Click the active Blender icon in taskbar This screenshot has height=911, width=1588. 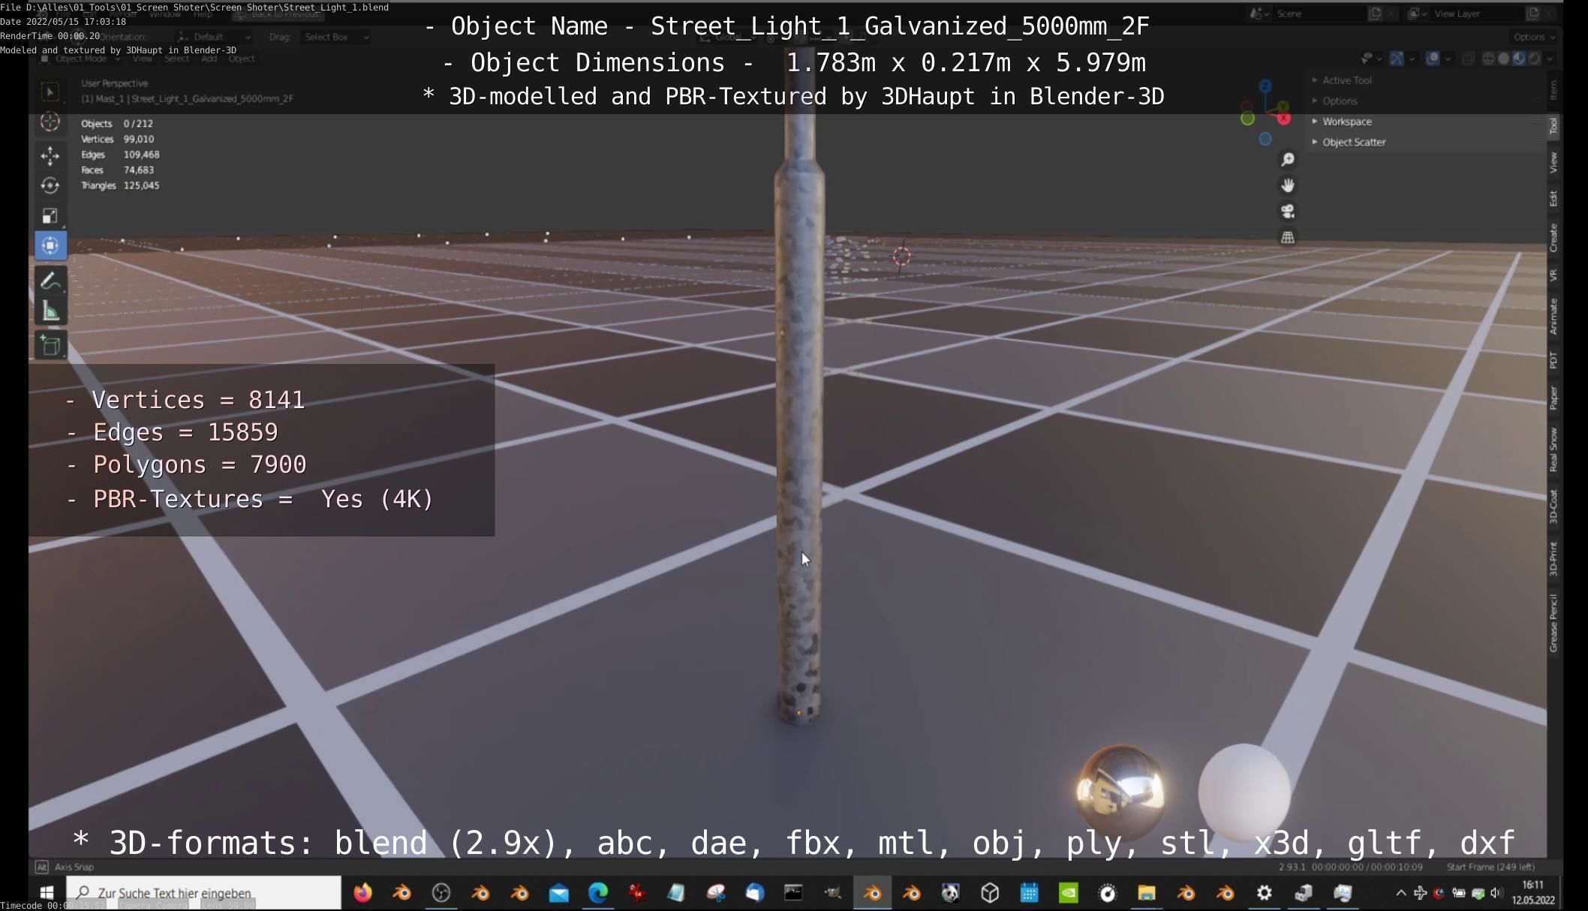872,893
